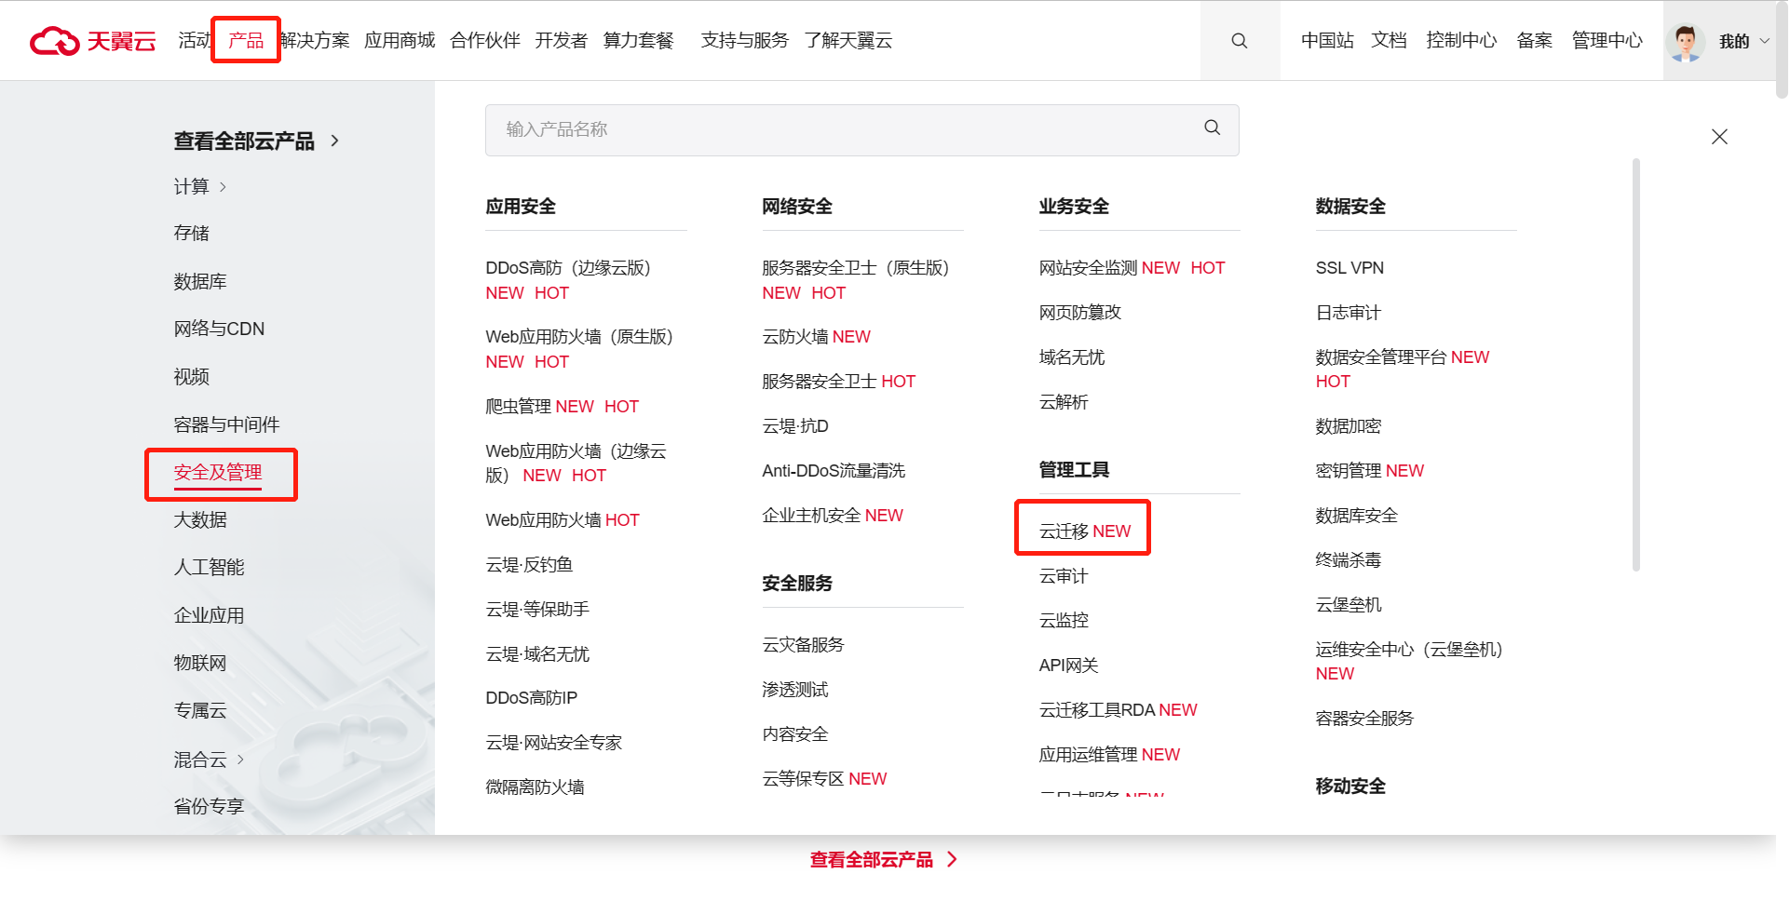Click the search icon in product name field

(1212, 128)
